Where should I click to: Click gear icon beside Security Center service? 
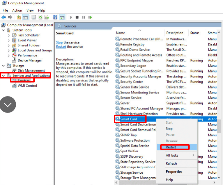pyautogui.click(x=117, y=81)
